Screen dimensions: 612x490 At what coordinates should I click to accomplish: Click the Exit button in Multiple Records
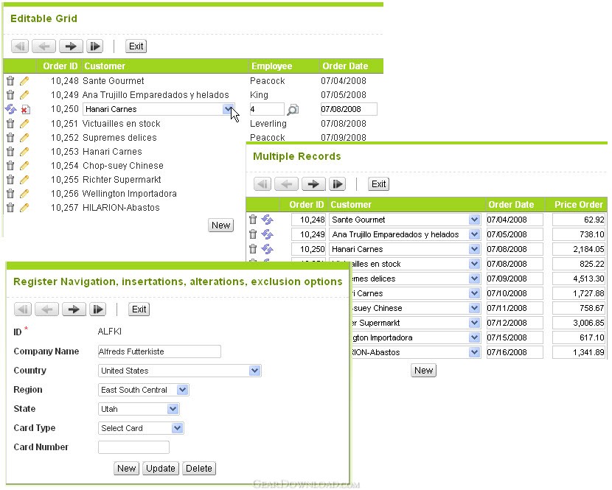point(378,184)
